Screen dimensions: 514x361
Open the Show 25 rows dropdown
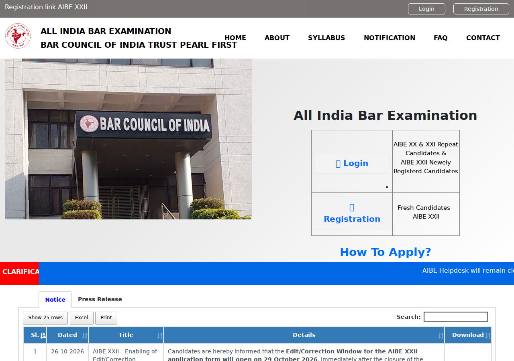45,318
